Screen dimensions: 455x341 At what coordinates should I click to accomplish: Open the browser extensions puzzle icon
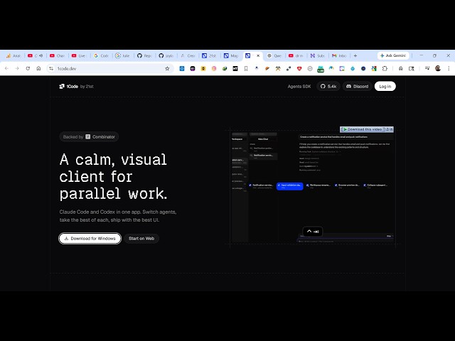pyautogui.click(x=385, y=69)
